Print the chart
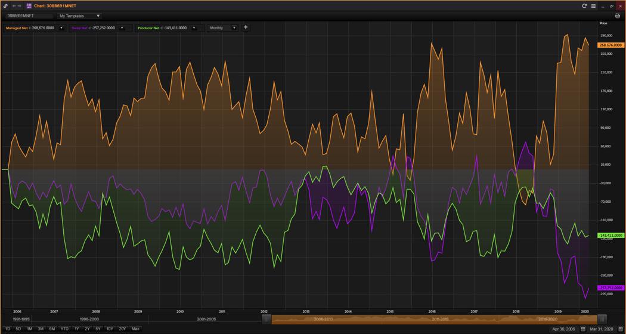The image size is (626, 334). pos(617,16)
